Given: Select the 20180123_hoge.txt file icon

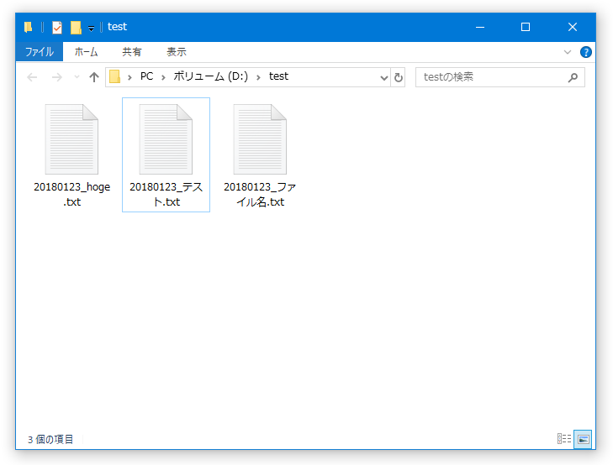Looking at the screenshot, I should click(x=71, y=139).
